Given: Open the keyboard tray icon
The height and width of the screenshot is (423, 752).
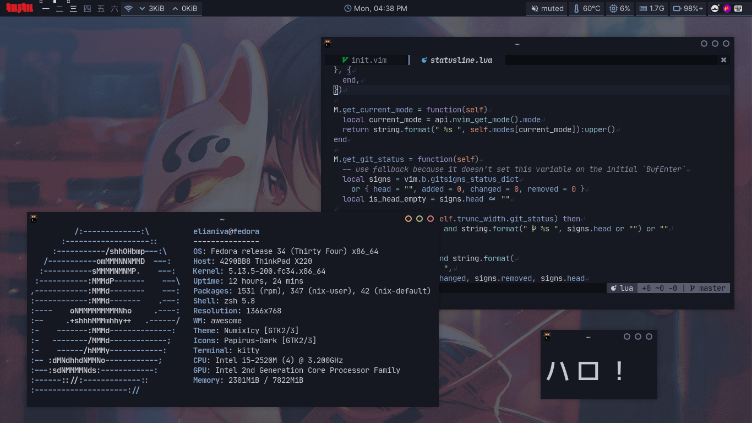Looking at the screenshot, I should 738,8.
